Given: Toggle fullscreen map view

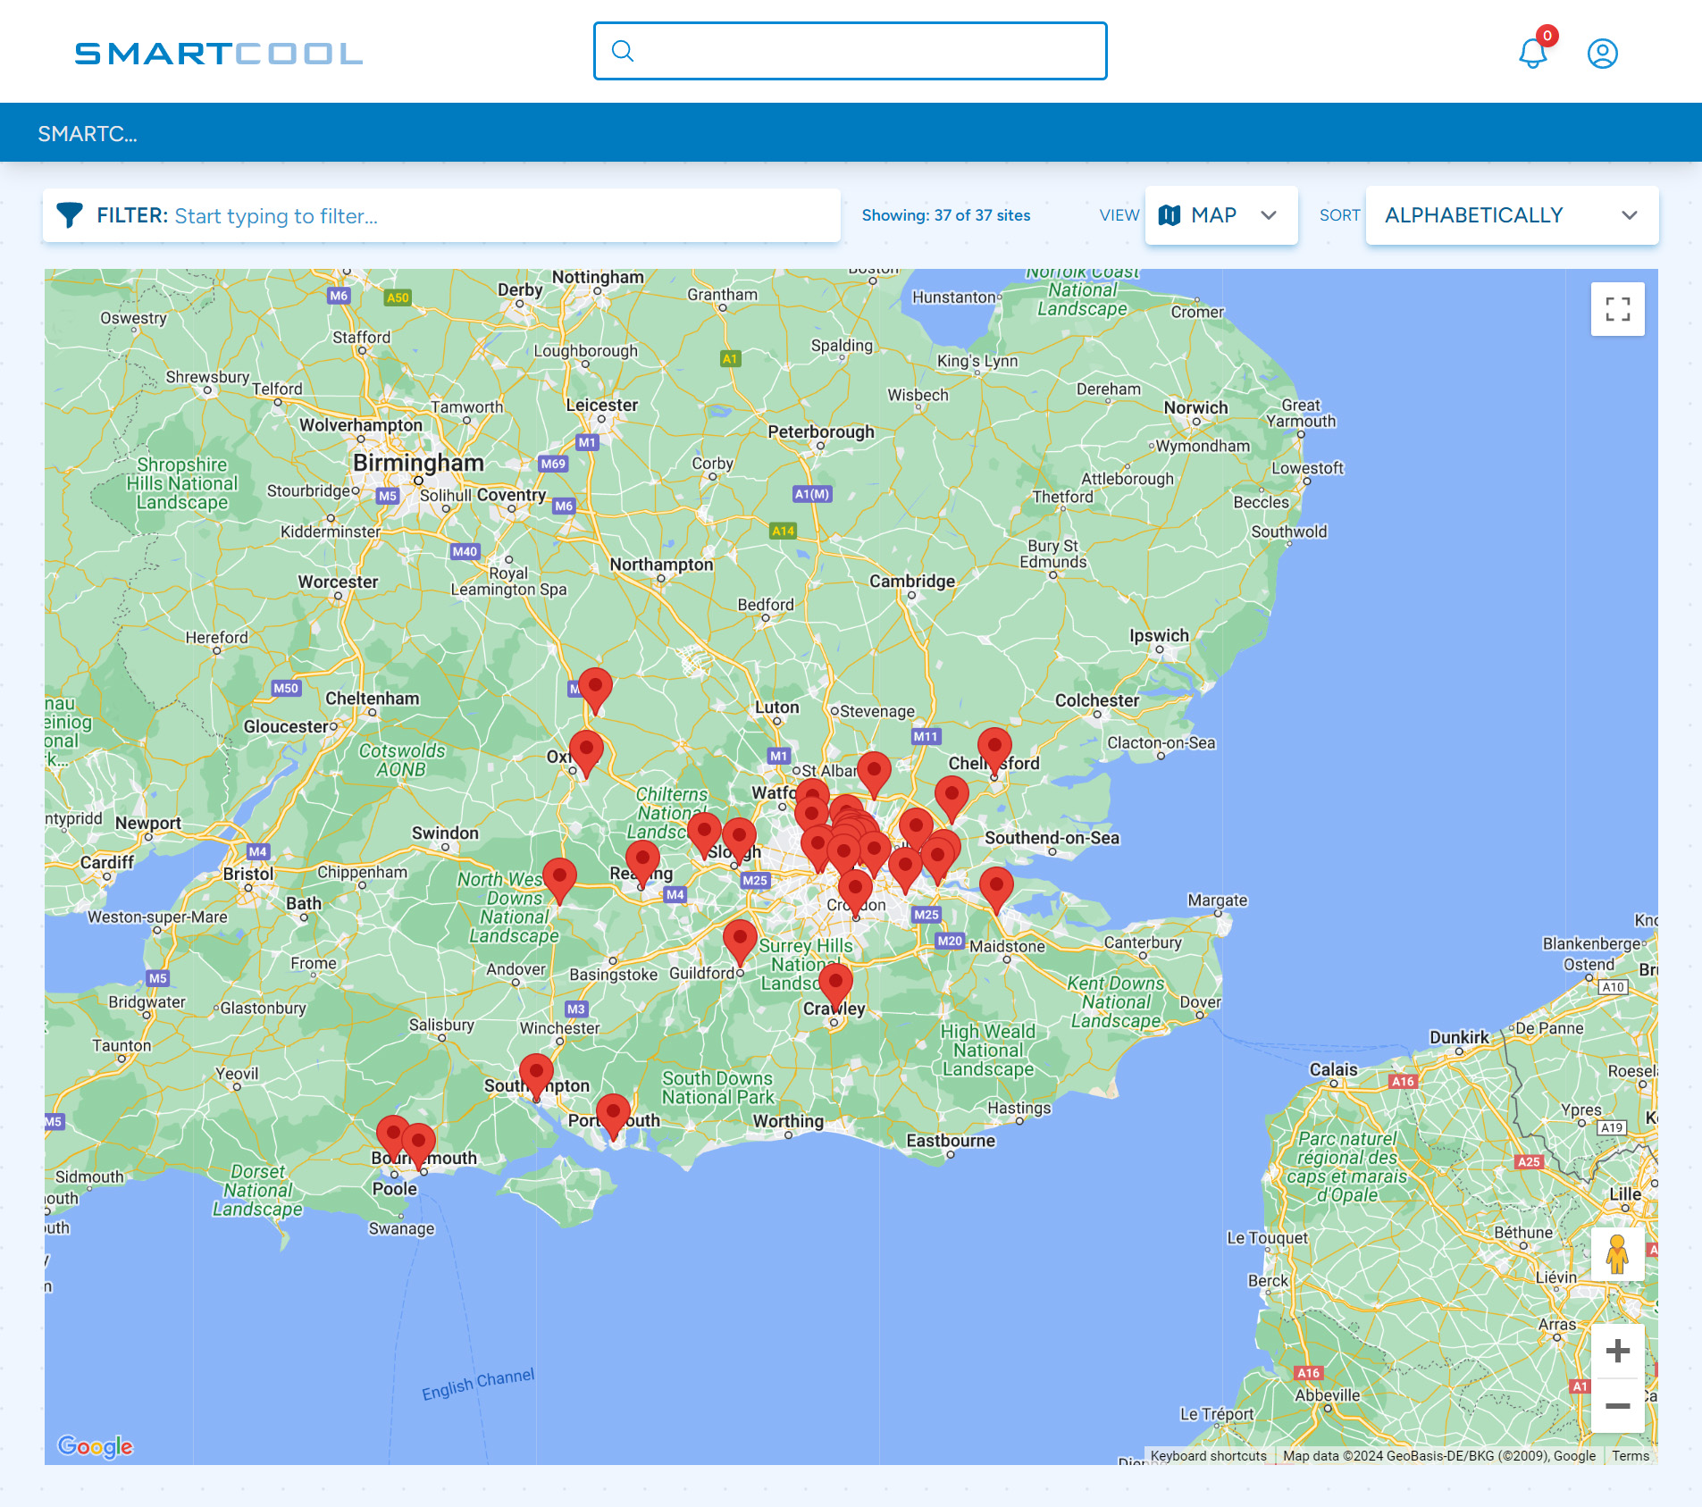Looking at the screenshot, I should [x=1618, y=309].
